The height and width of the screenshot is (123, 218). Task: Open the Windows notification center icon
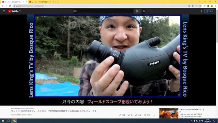coord(214,121)
